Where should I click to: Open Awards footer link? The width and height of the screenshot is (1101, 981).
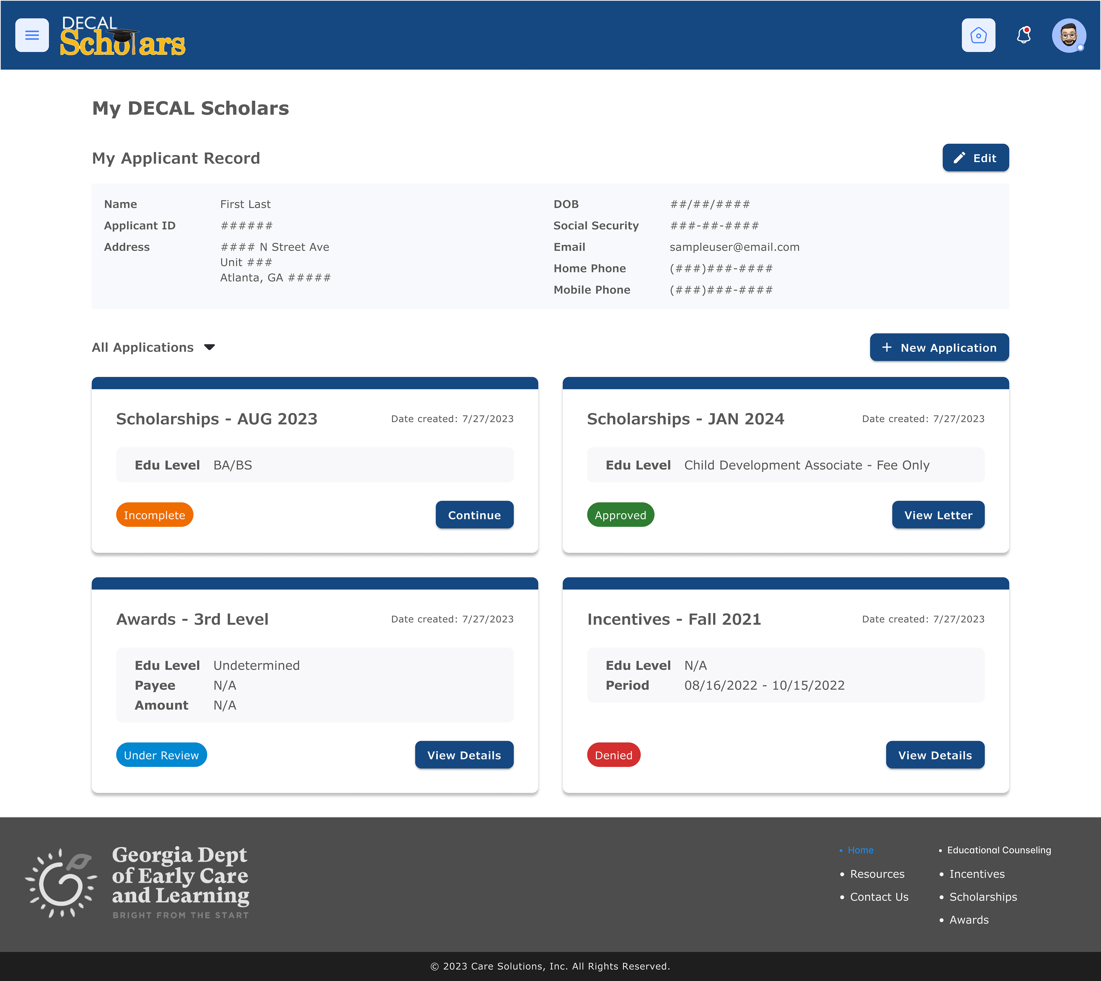click(x=969, y=920)
